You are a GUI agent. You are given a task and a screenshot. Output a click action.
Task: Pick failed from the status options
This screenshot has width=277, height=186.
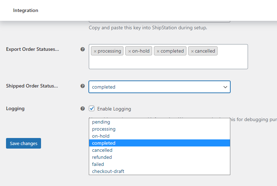pos(98,164)
